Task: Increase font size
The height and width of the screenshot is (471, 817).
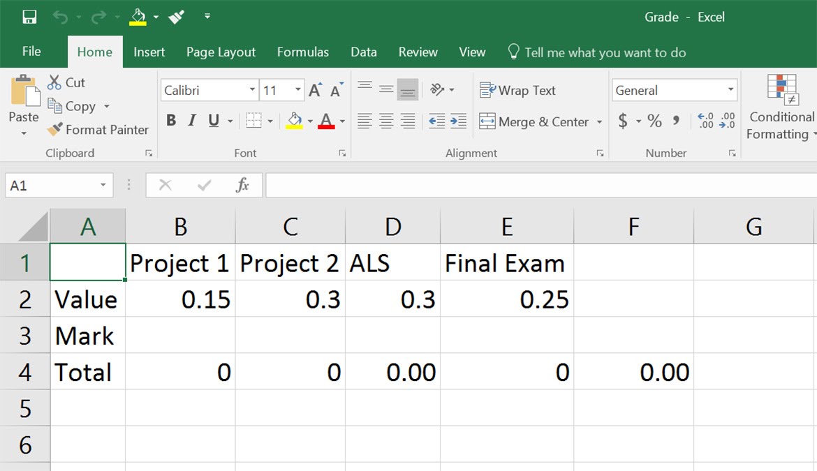Action: pyautogui.click(x=315, y=90)
